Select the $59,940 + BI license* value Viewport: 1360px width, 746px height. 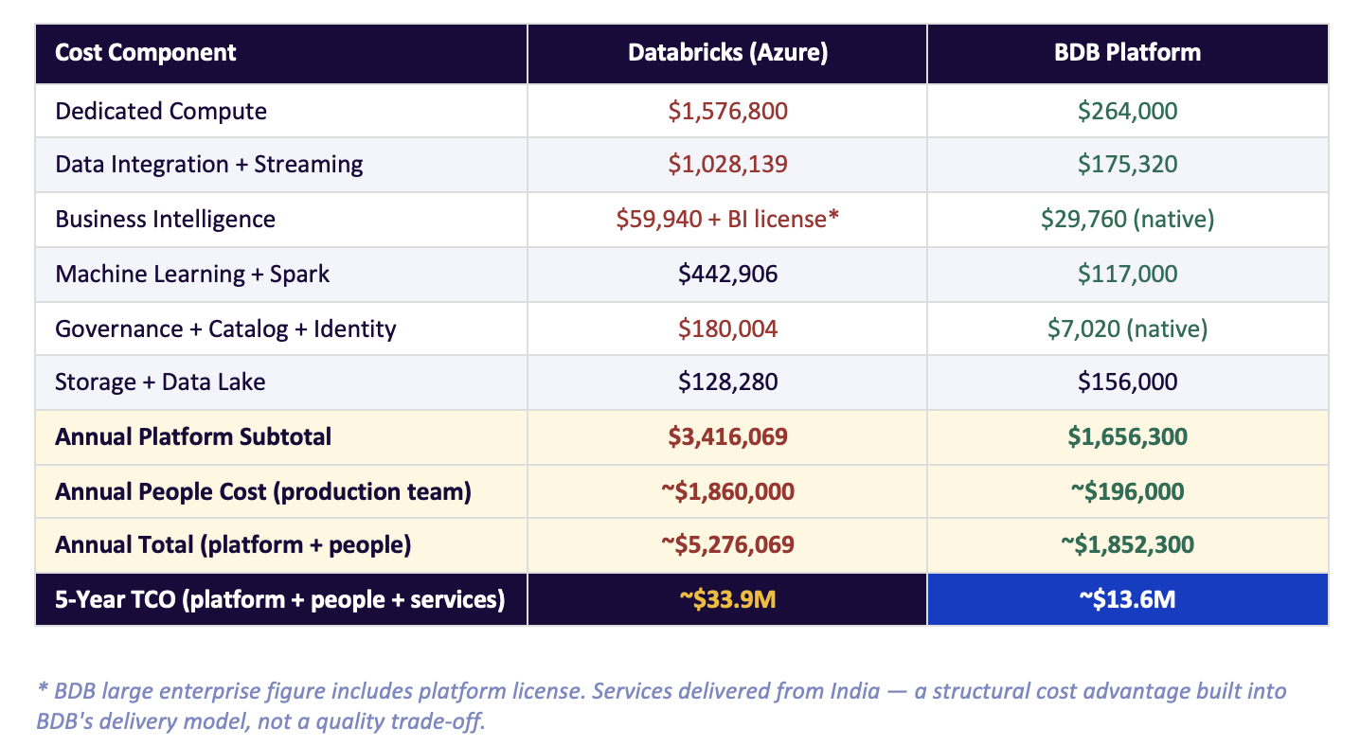725,219
